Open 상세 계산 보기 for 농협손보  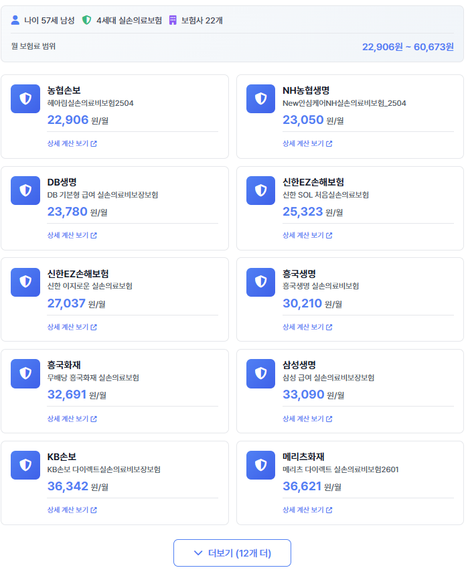(72, 143)
